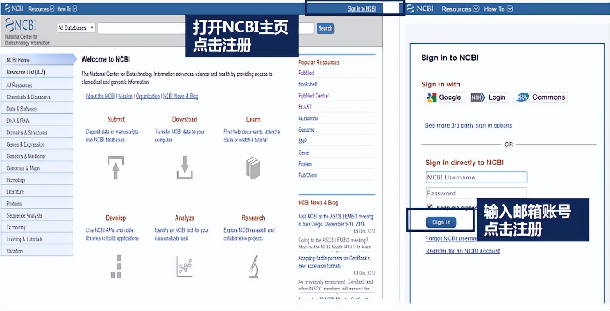This screenshot has width=610, height=311.
Task: Click inside the NCBI Username field
Action: click(476, 177)
